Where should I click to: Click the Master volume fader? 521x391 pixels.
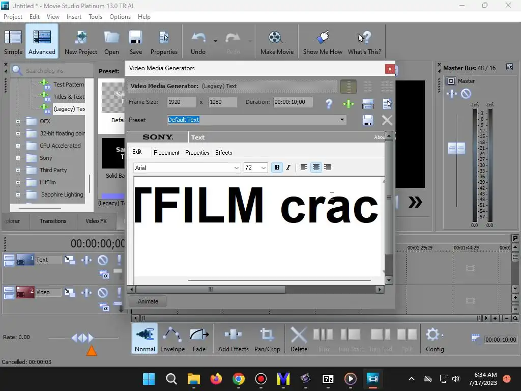(456, 148)
